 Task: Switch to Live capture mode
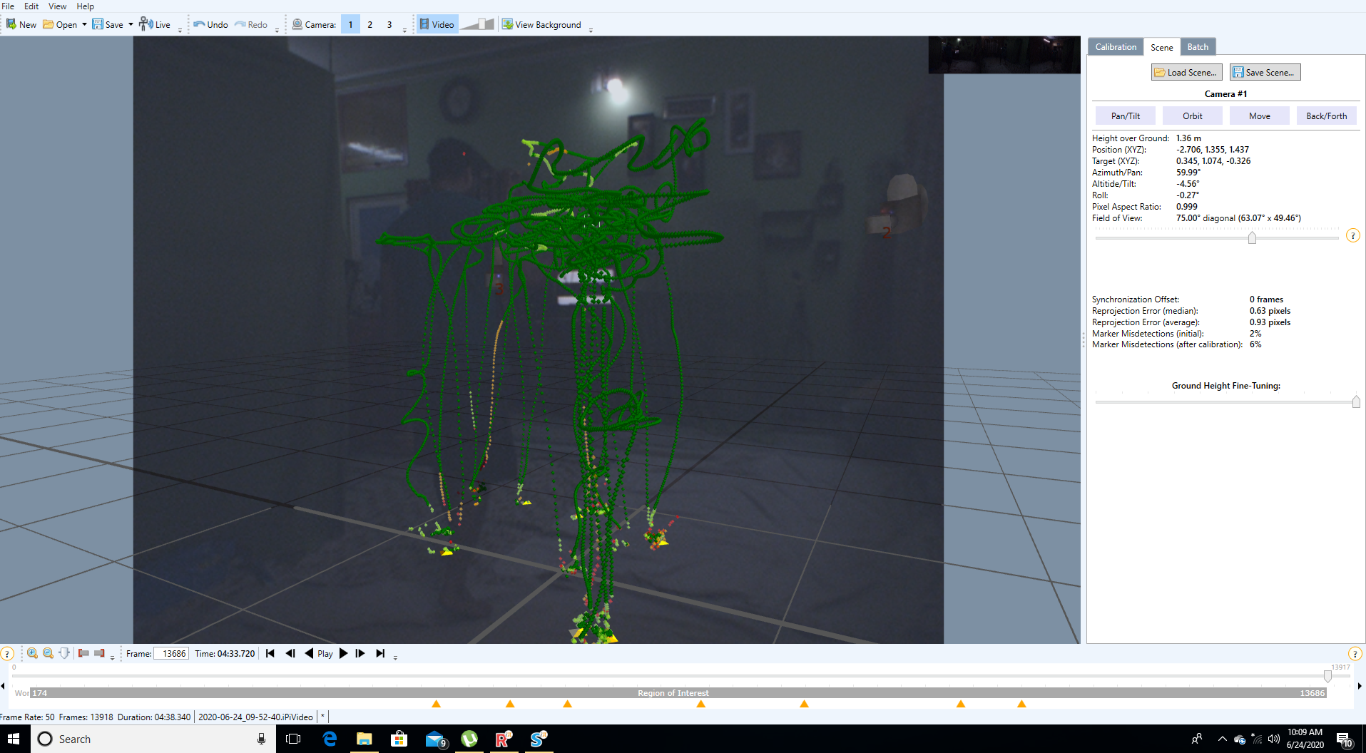coord(155,24)
